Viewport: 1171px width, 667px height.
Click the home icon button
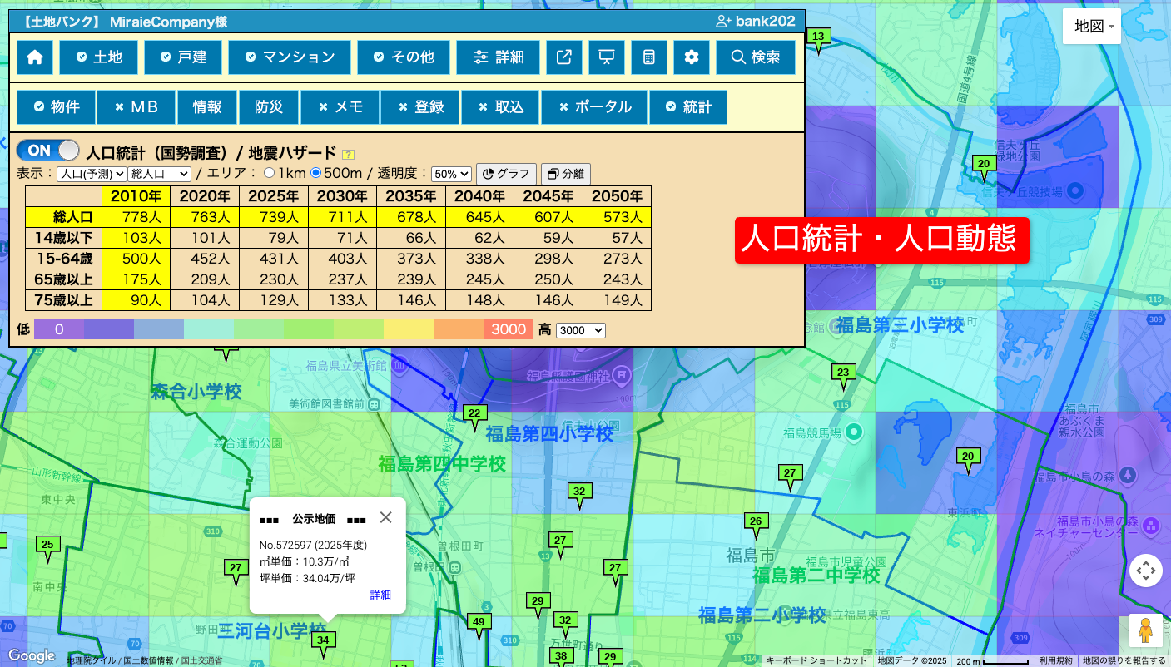pyautogui.click(x=35, y=57)
